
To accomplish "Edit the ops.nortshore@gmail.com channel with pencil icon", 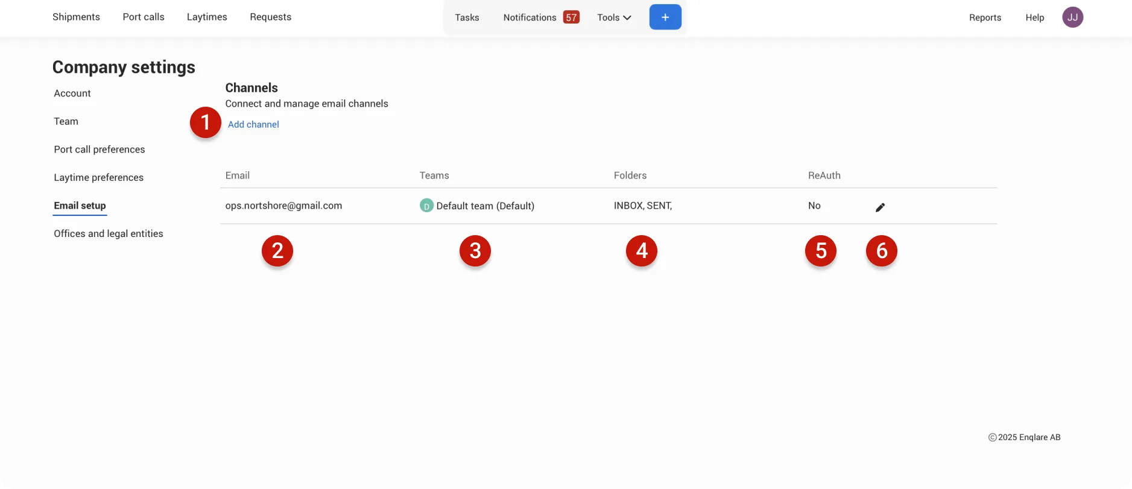I will click(880, 207).
